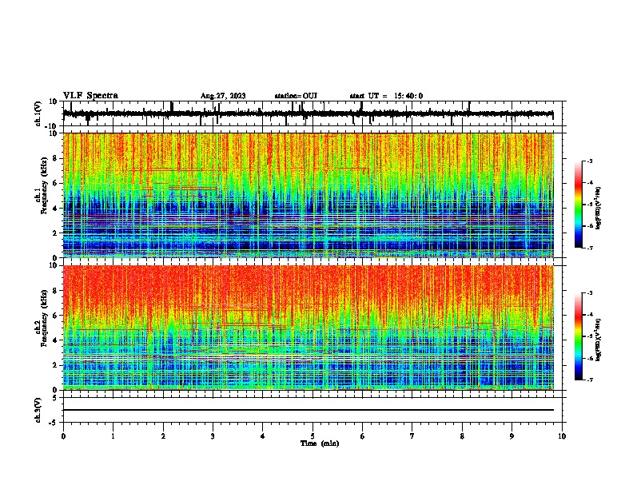Click the "ch.1(V)" waveform axis label

click(x=38, y=113)
